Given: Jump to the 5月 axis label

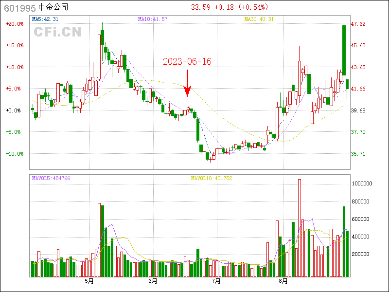Looking at the screenshot, I should click(89, 281).
